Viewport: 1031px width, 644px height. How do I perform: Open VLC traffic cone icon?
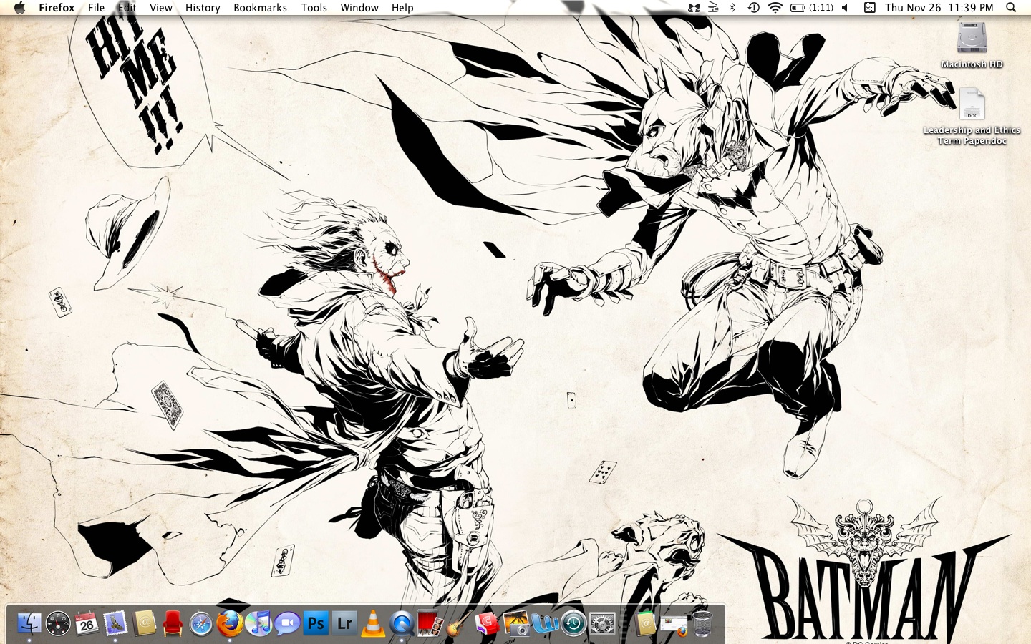pos(373,623)
